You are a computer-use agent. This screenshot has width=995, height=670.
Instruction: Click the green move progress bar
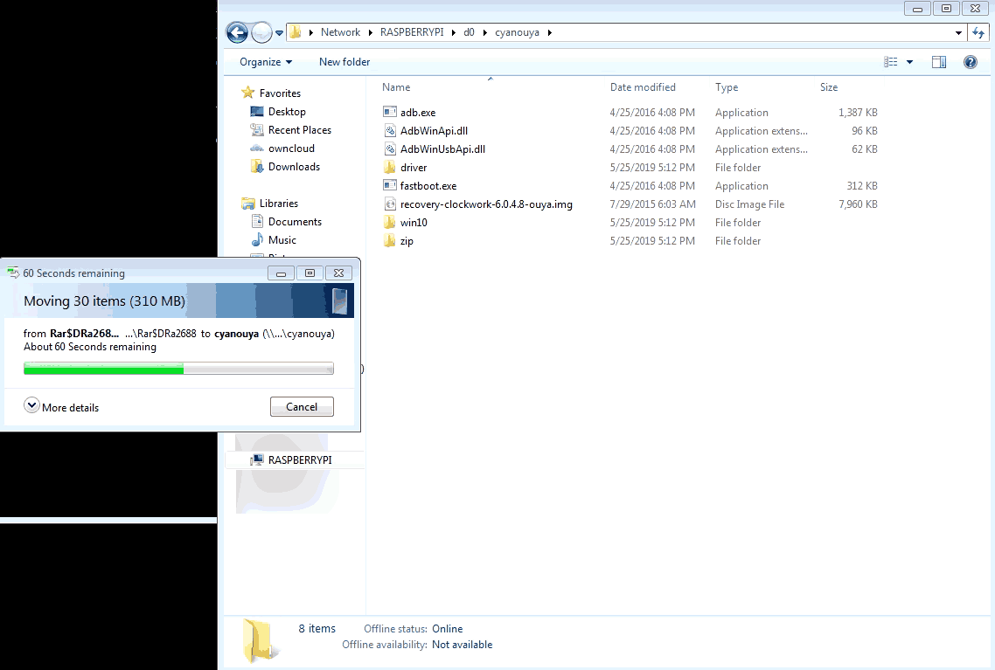pos(103,369)
